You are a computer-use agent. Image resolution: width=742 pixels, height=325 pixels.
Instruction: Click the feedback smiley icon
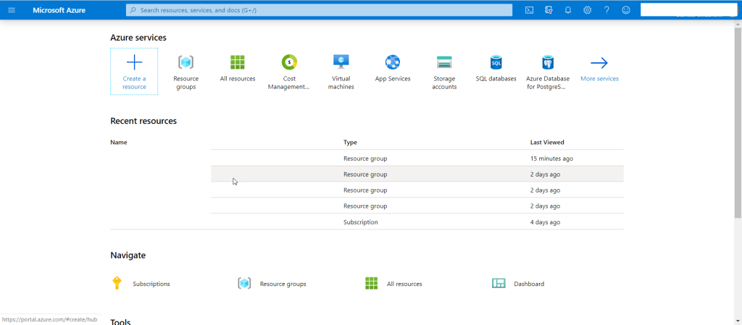626,10
